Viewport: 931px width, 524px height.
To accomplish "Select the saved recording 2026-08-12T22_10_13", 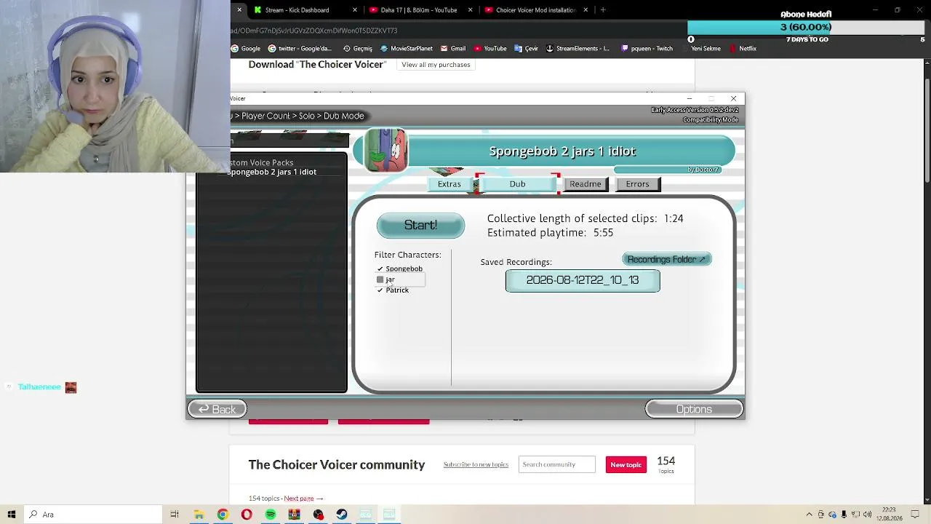I will 583,280.
